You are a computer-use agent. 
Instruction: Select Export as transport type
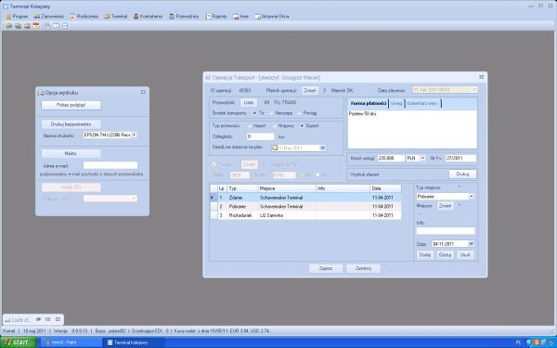point(302,125)
